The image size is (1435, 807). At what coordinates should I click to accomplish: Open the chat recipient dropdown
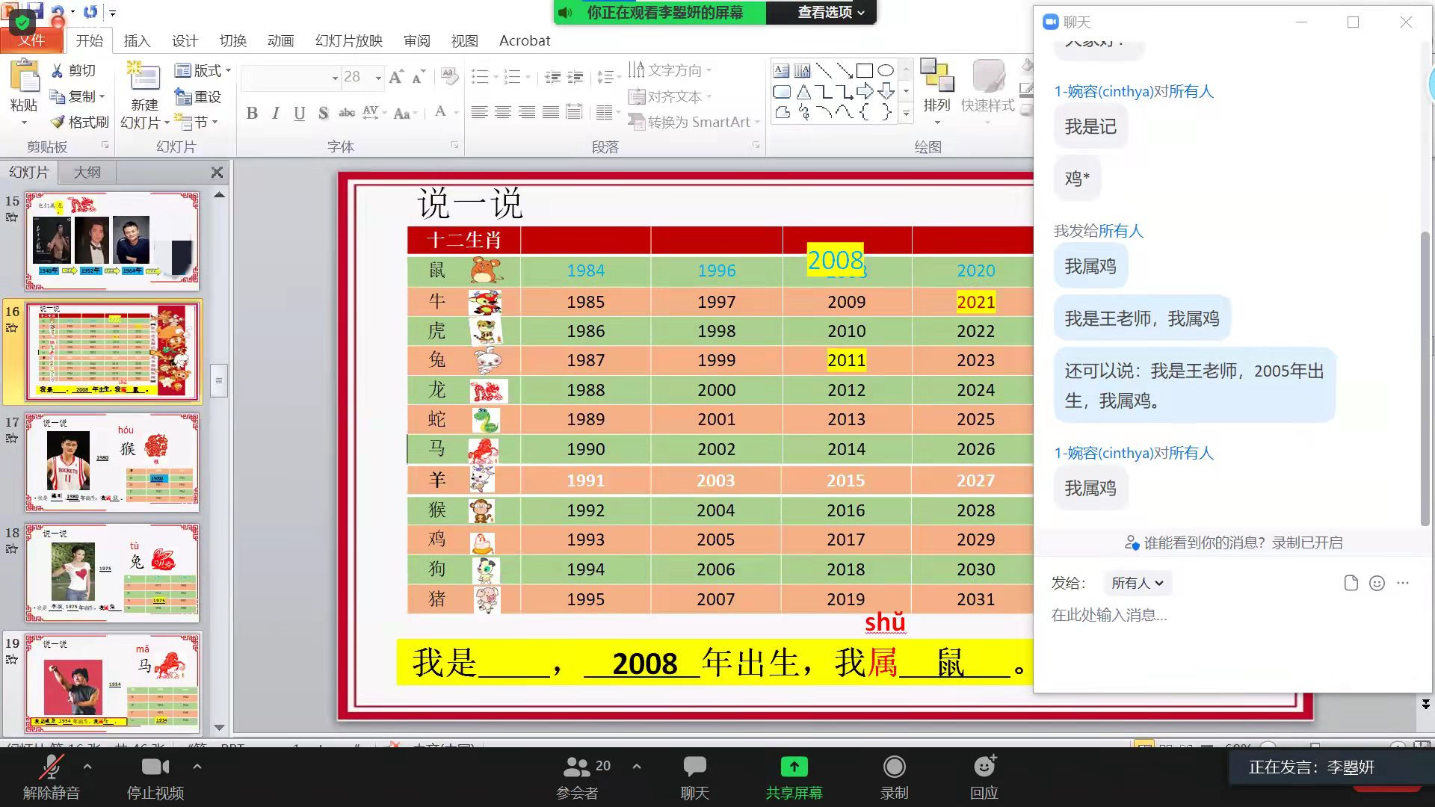1137,583
